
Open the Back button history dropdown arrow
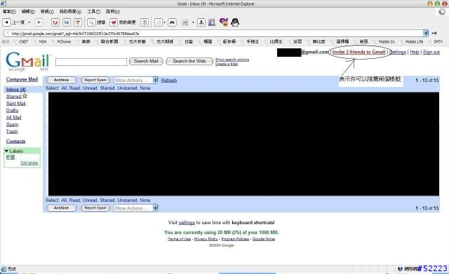pos(29,22)
